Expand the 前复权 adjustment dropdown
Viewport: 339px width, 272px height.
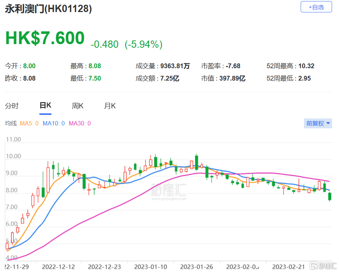click(318, 123)
